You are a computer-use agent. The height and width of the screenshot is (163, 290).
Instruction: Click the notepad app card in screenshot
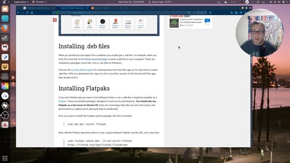77,23
